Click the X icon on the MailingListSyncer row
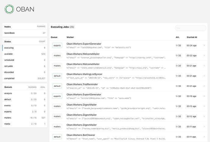Screen dimensions: 210x142 [x=204, y=76]
